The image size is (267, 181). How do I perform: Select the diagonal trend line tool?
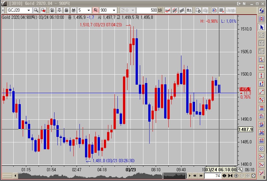tap(261, 92)
